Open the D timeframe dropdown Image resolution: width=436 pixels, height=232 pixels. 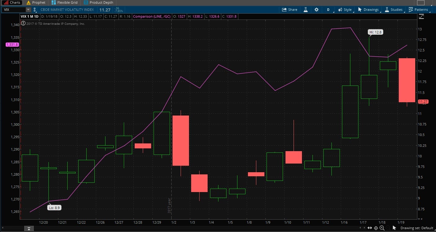pyautogui.click(x=329, y=10)
